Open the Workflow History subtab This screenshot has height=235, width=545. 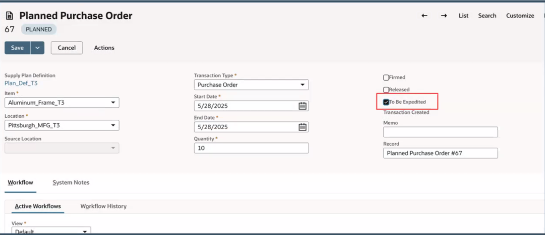[103, 206]
